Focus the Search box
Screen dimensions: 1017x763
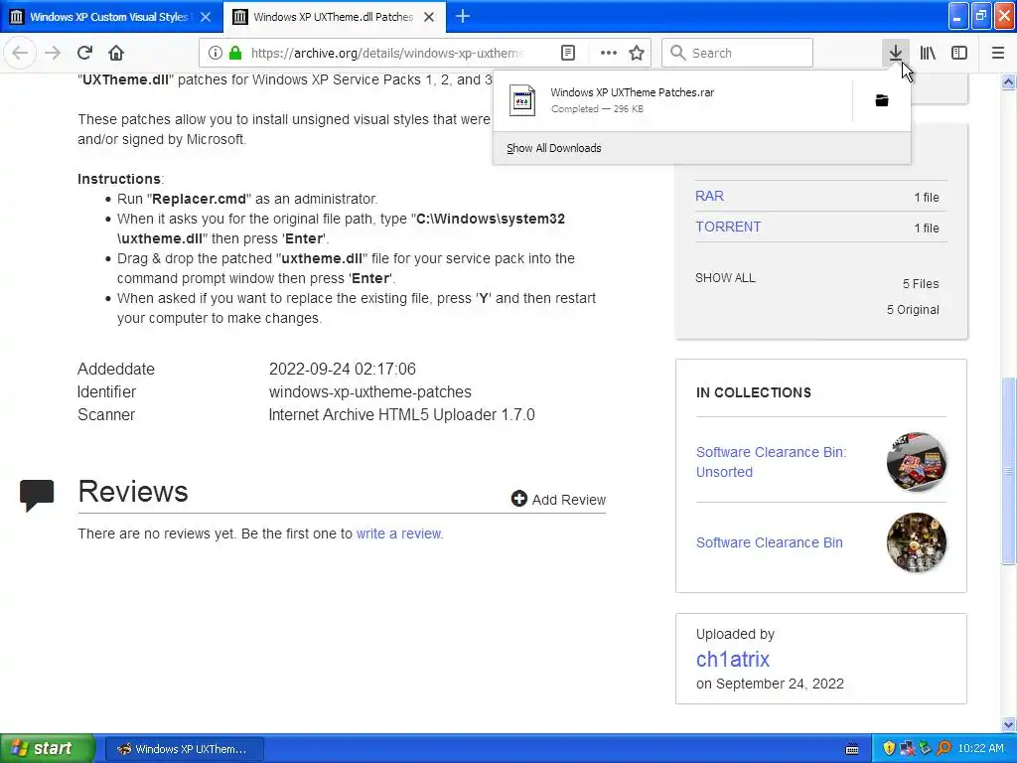(x=738, y=53)
